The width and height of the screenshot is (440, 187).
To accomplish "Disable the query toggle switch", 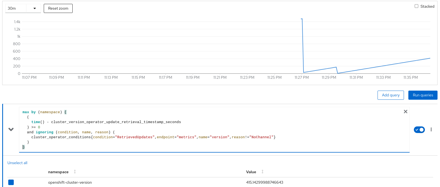I will (419, 129).
